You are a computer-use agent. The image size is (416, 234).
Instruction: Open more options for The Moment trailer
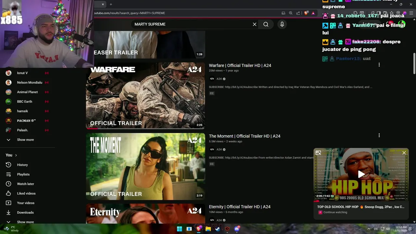click(379, 136)
